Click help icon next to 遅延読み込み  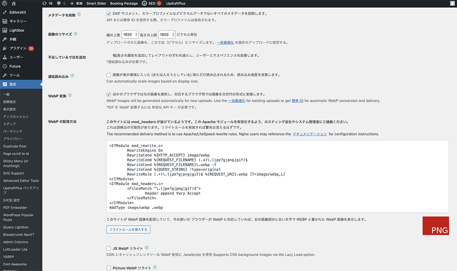pyautogui.click(x=72, y=76)
